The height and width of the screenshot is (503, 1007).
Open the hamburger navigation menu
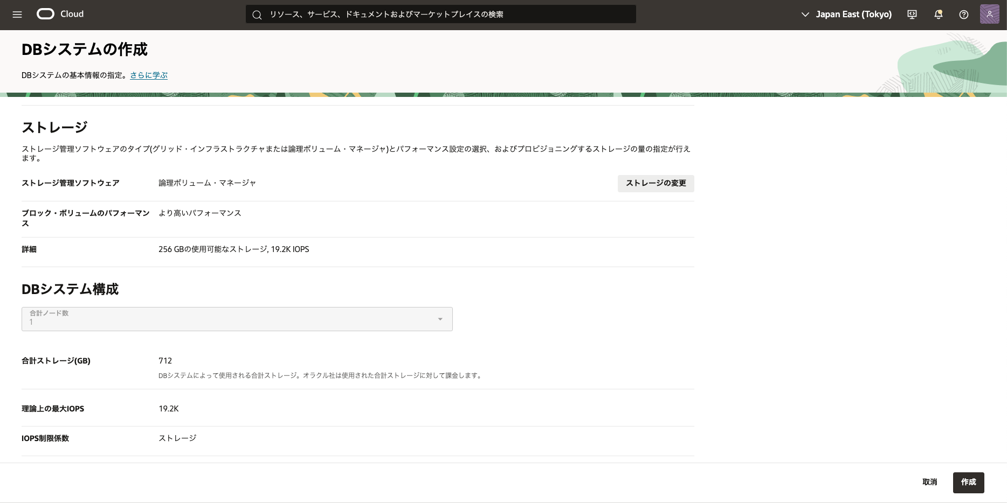(17, 15)
